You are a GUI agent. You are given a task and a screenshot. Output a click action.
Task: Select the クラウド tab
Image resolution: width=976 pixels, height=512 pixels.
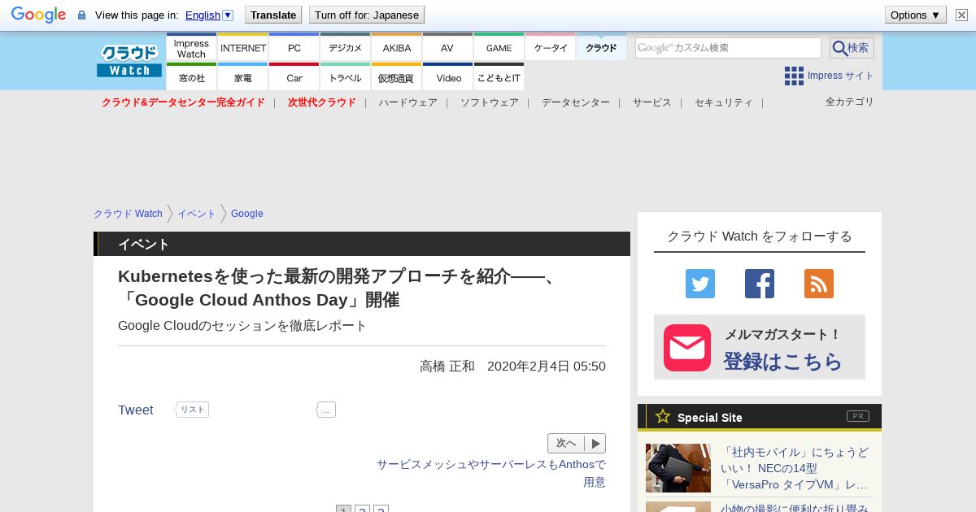click(601, 48)
